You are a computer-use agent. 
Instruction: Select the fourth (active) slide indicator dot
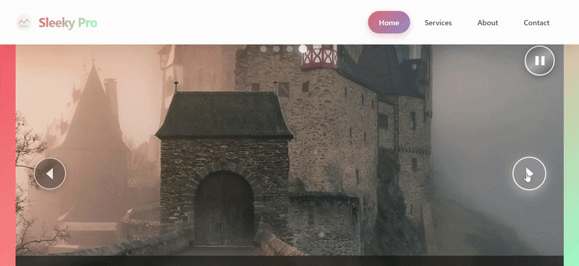point(303,48)
